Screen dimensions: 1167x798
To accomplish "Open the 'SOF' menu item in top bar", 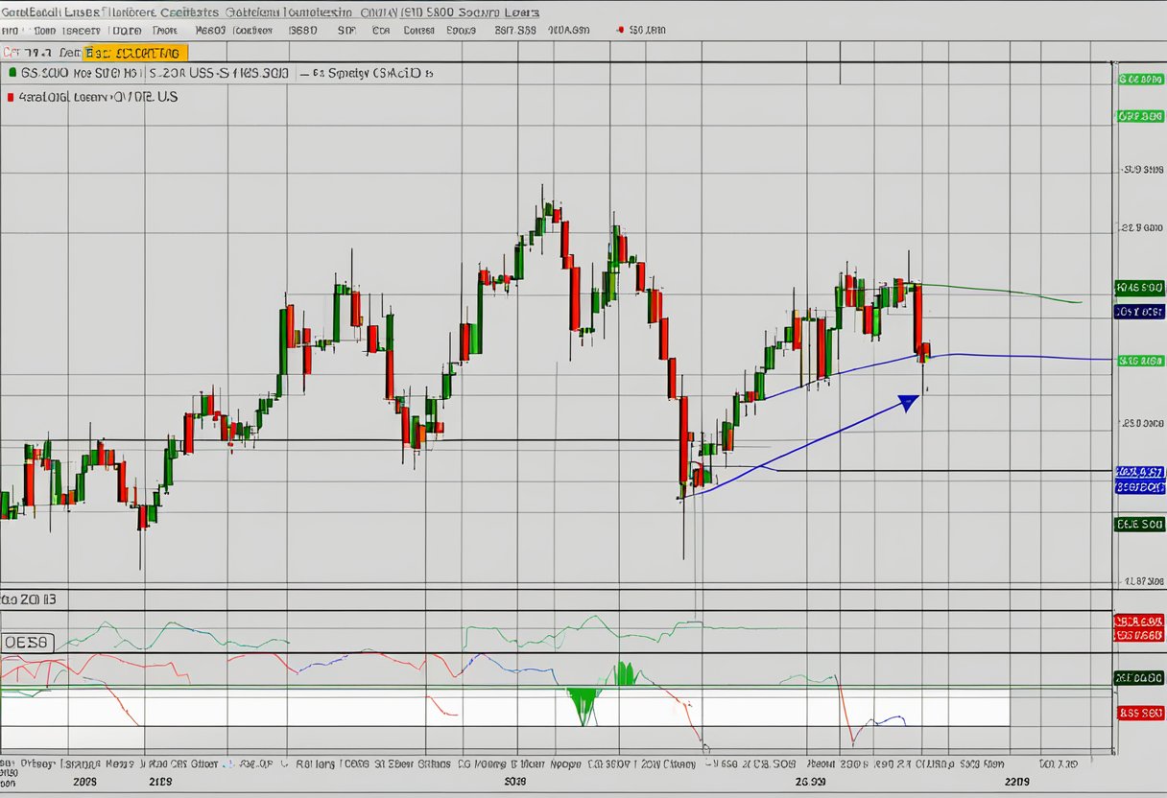I will (x=347, y=31).
